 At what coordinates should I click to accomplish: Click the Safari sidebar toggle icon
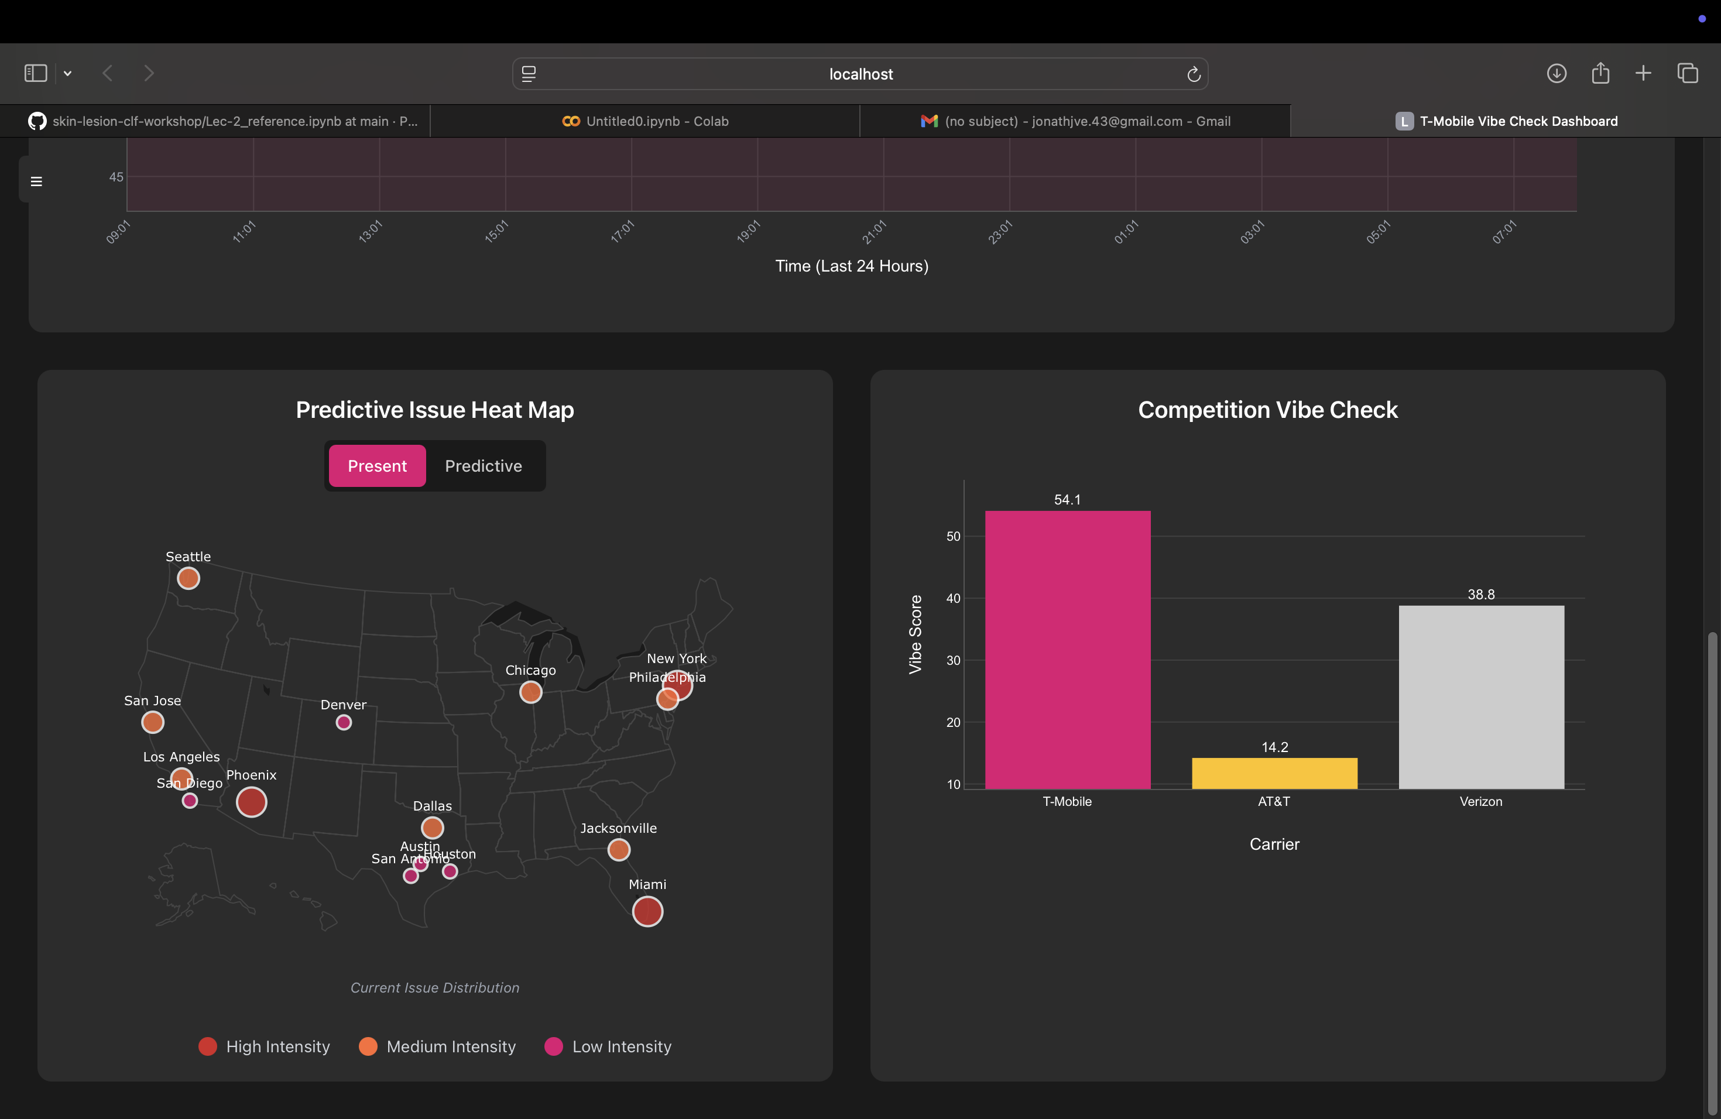tap(36, 73)
